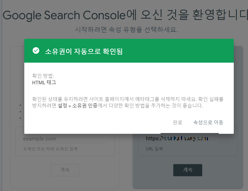Click the 도메인 또는 하위 도메인 입력 helper text
This screenshot has width=248, height=191.
[x=50, y=149]
